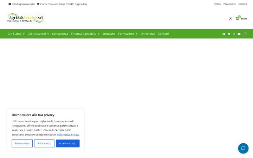The width and height of the screenshot is (253, 158).
Task: Open the Chi Siamo menu label
Action: 14,34
